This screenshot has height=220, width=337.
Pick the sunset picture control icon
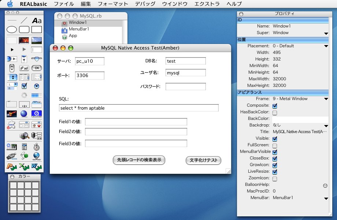coord(24,40)
